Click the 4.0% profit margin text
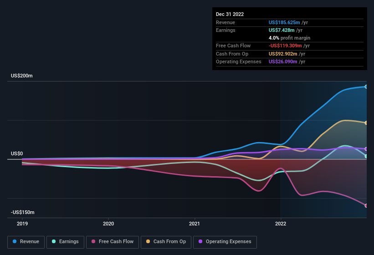This screenshot has width=374, height=255. (289, 38)
